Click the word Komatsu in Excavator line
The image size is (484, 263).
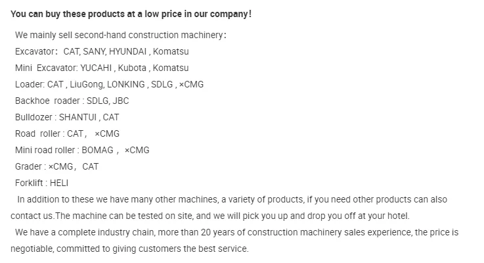(x=171, y=51)
